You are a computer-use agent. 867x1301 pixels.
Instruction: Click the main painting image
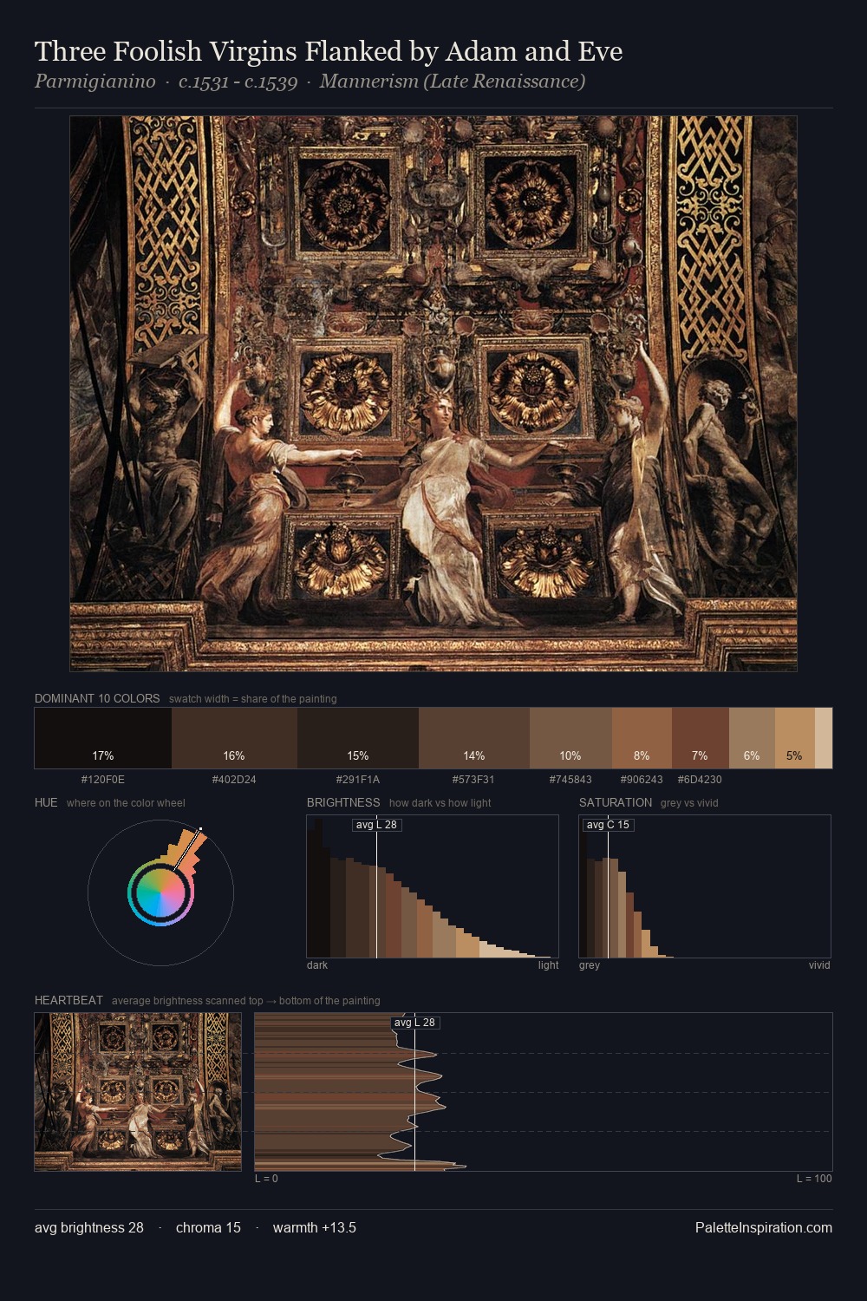433,394
